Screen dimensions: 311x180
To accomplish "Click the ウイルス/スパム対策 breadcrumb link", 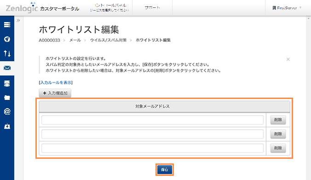I will tap(108, 41).
